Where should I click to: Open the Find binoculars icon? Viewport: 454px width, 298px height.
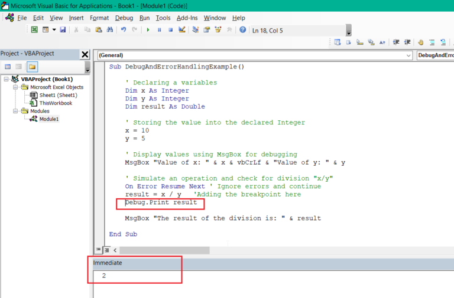[x=111, y=30]
